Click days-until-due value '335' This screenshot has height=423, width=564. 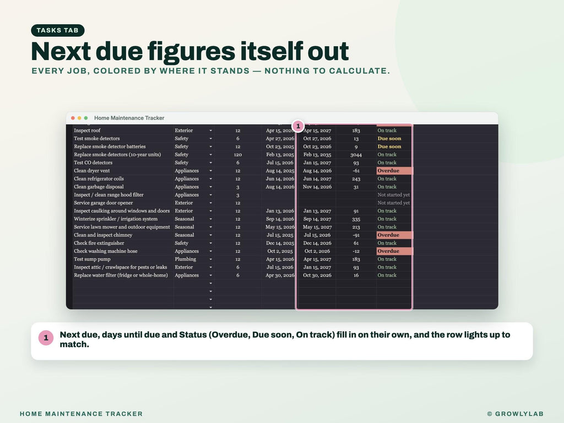[356, 219]
